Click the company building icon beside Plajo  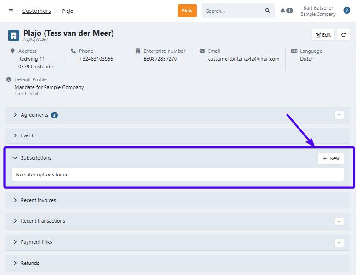[x=13, y=35]
